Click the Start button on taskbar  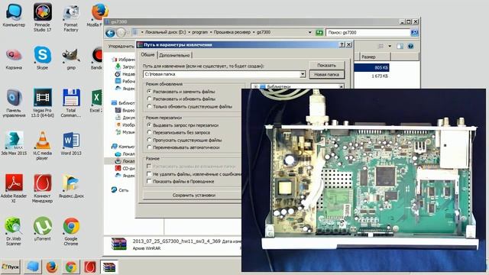coord(11,267)
